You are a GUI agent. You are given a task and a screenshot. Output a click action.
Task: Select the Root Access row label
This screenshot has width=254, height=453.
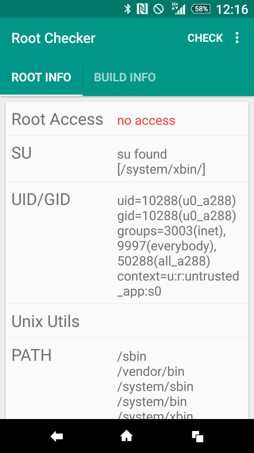[57, 119]
